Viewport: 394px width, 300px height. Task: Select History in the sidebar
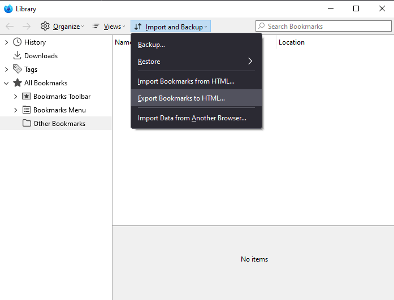click(x=35, y=42)
